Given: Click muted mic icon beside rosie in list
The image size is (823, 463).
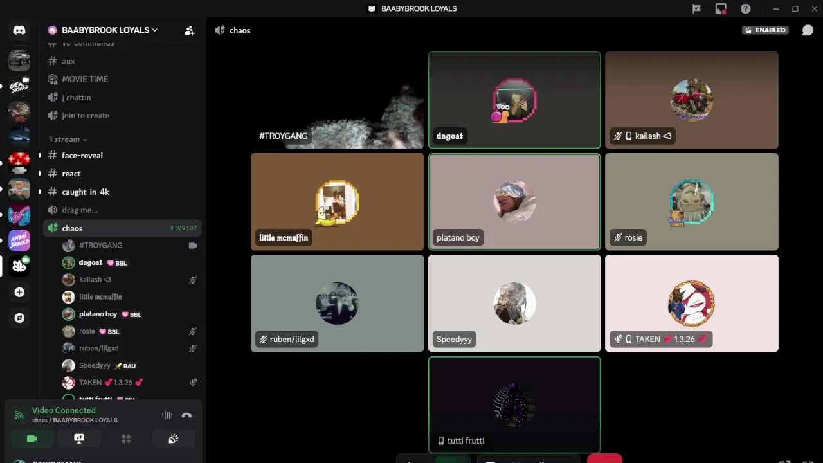Looking at the screenshot, I should click(192, 331).
